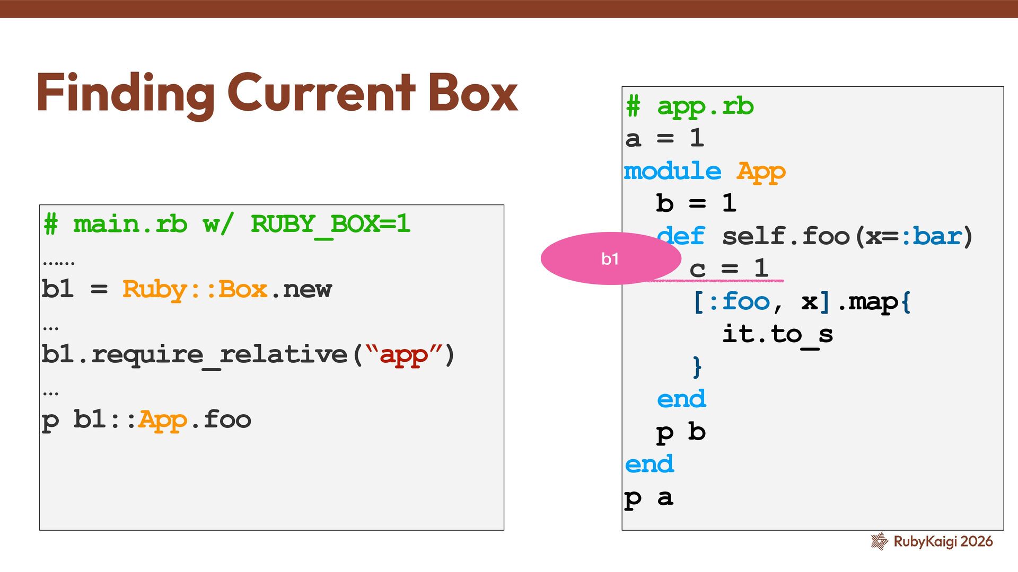The image size is (1018, 572).
Task: Click the closing curly brace line
Action: [697, 367]
